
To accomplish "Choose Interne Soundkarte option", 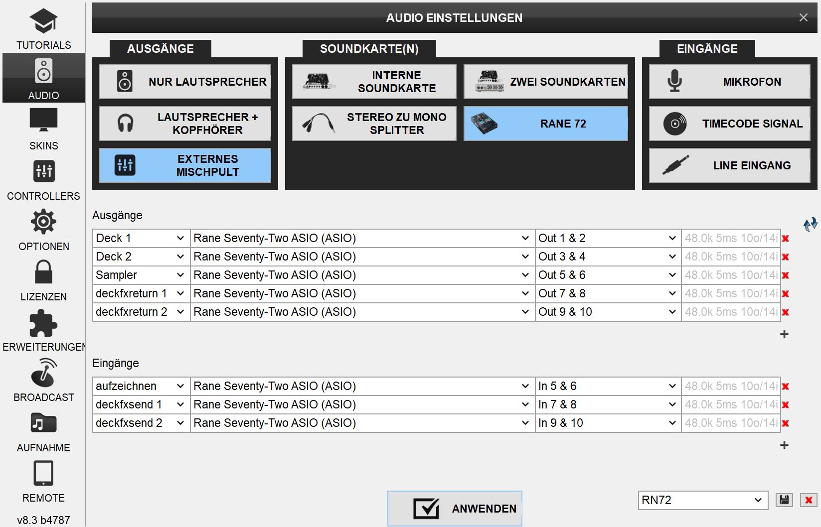I will click(x=374, y=82).
